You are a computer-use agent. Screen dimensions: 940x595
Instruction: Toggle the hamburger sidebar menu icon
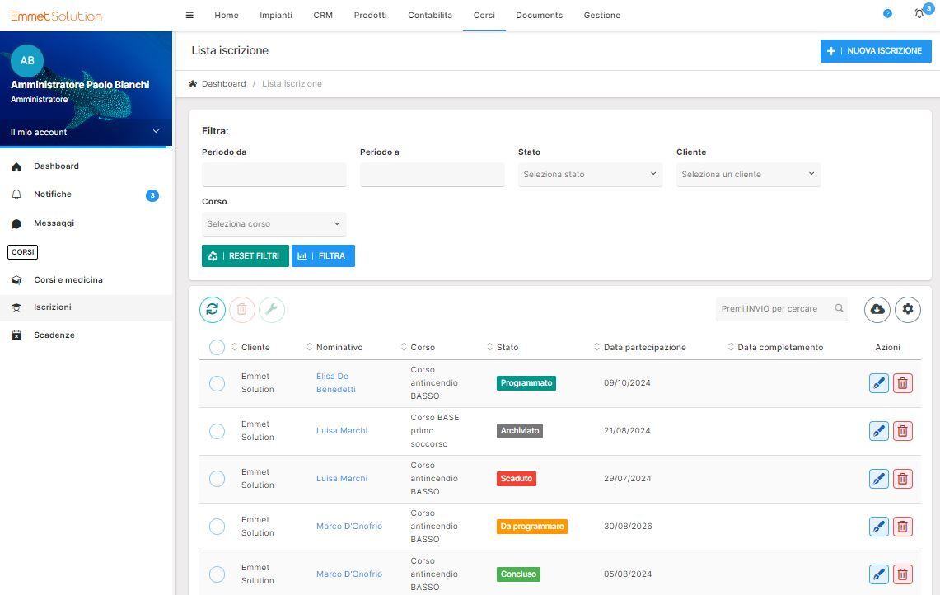(189, 15)
